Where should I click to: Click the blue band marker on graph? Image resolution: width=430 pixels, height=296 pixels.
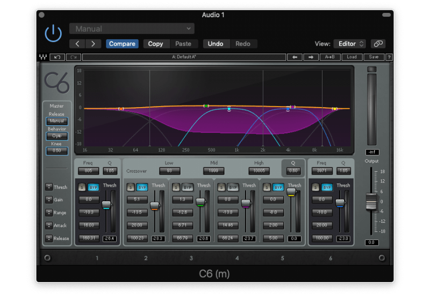(x=288, y=109)
